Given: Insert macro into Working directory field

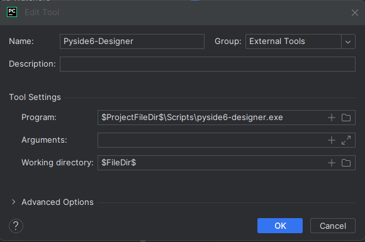Looking at the screenshot, I should 332,163.
